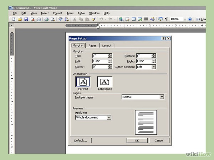Click the indent marker on horizontal ruler
Screen dimensions: 214x160
98,26
